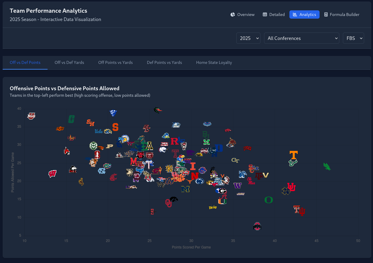Select the Florida Atlantic owl logo
Screen dimensions: 373x263
[207, 124]
